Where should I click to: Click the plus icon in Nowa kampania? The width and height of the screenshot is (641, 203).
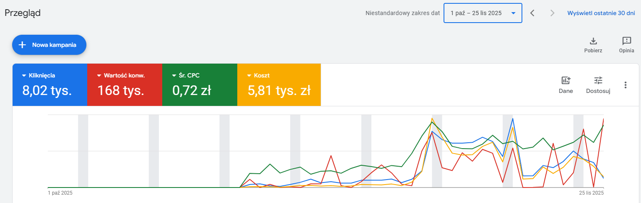(23, 45)
